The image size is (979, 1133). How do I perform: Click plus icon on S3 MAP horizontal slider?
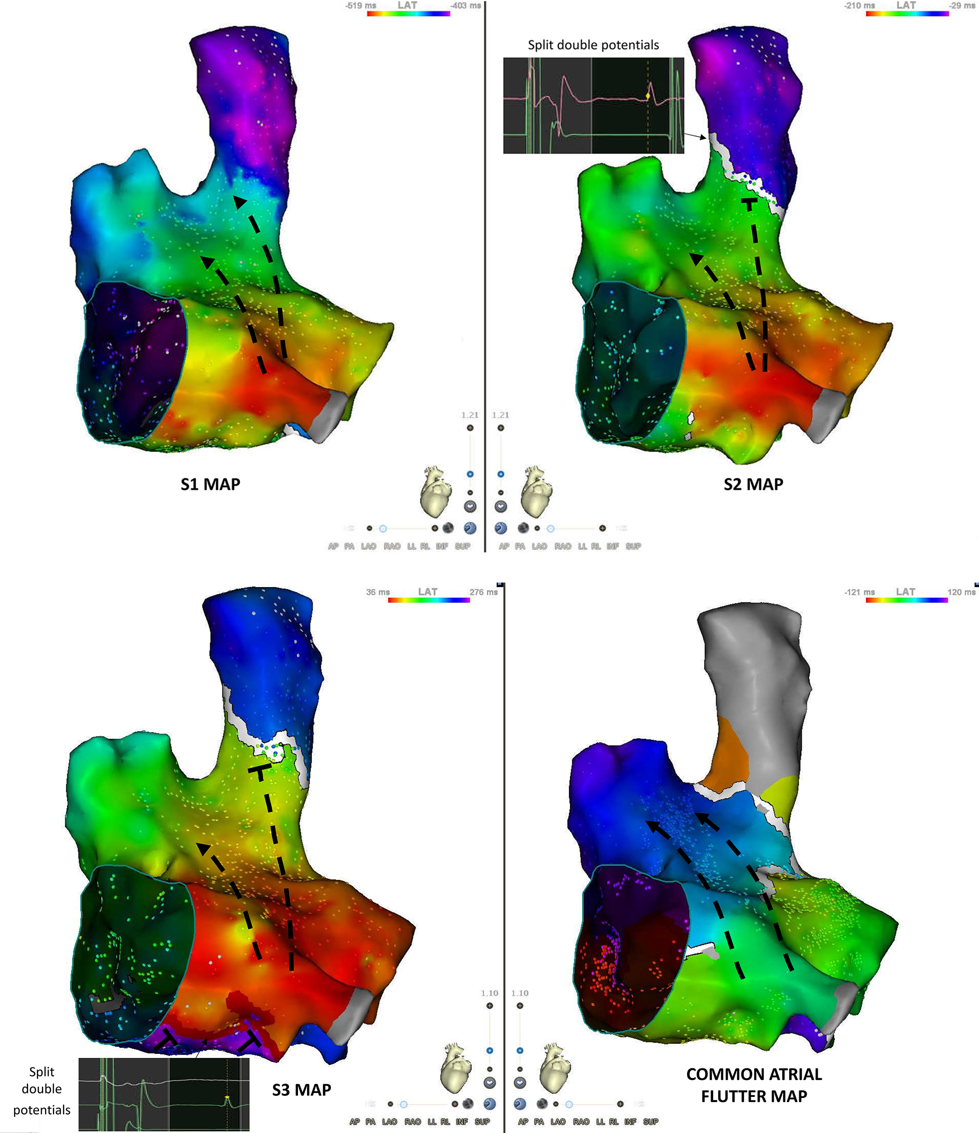[x=455, y=1104]
